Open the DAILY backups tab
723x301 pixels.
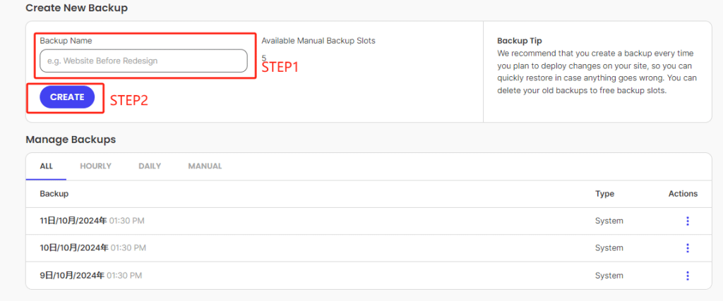[150, 166]
